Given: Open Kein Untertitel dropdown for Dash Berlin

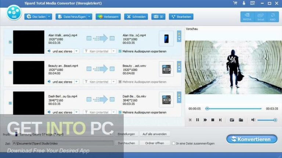Looking at the screenshot, I should point(113,112).
